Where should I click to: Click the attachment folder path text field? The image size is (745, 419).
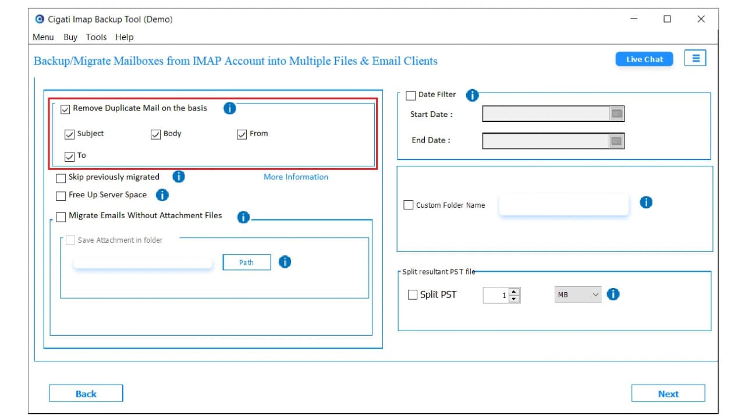coord(143,263)
